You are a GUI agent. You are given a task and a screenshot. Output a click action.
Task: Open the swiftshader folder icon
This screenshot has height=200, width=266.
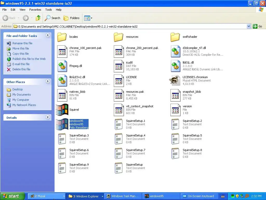pos(175,37)
